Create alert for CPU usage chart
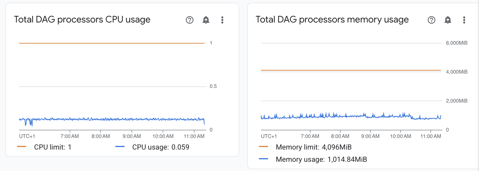479x171 pixels. tap(206, 20)
